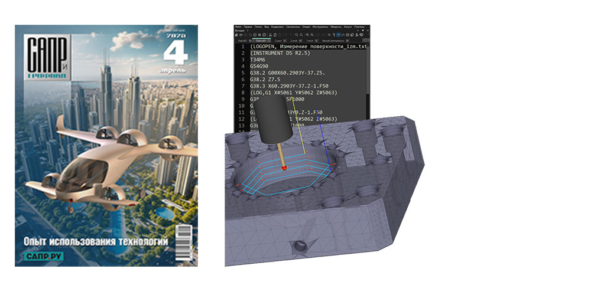The width and height of the screenshot is (591, 295).
Task: Click code line '(INSTRUMENT D5 R2.5)'
Action: point(280,54)
